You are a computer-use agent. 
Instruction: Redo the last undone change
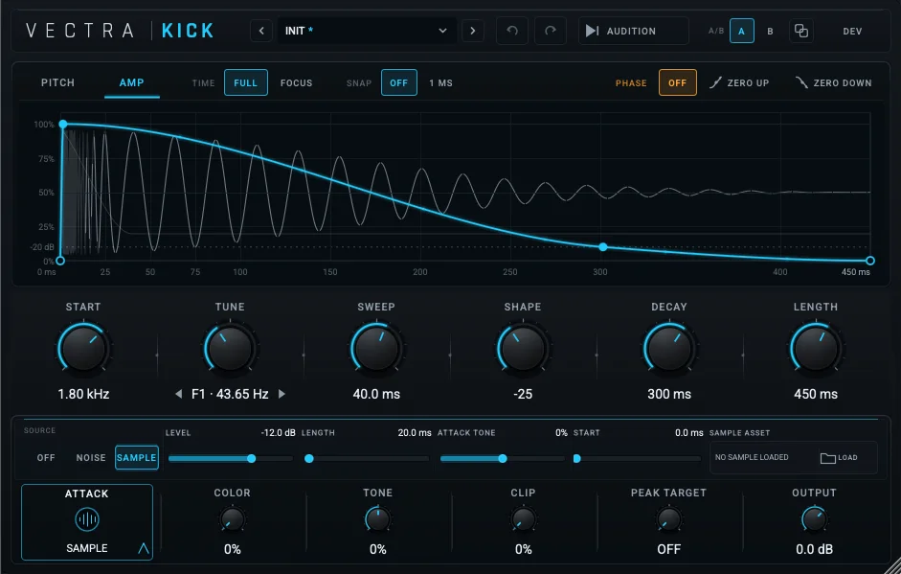551,31
